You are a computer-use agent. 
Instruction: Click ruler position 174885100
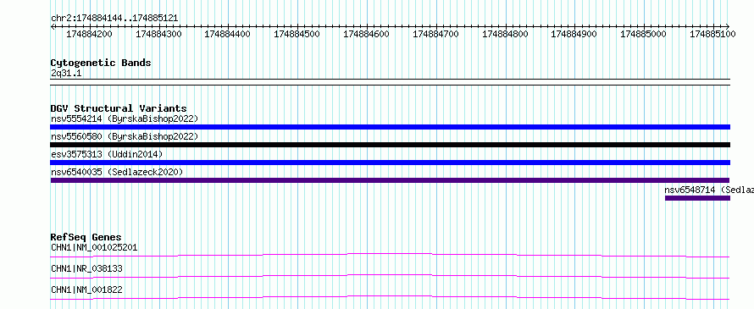tap(712, 35)
